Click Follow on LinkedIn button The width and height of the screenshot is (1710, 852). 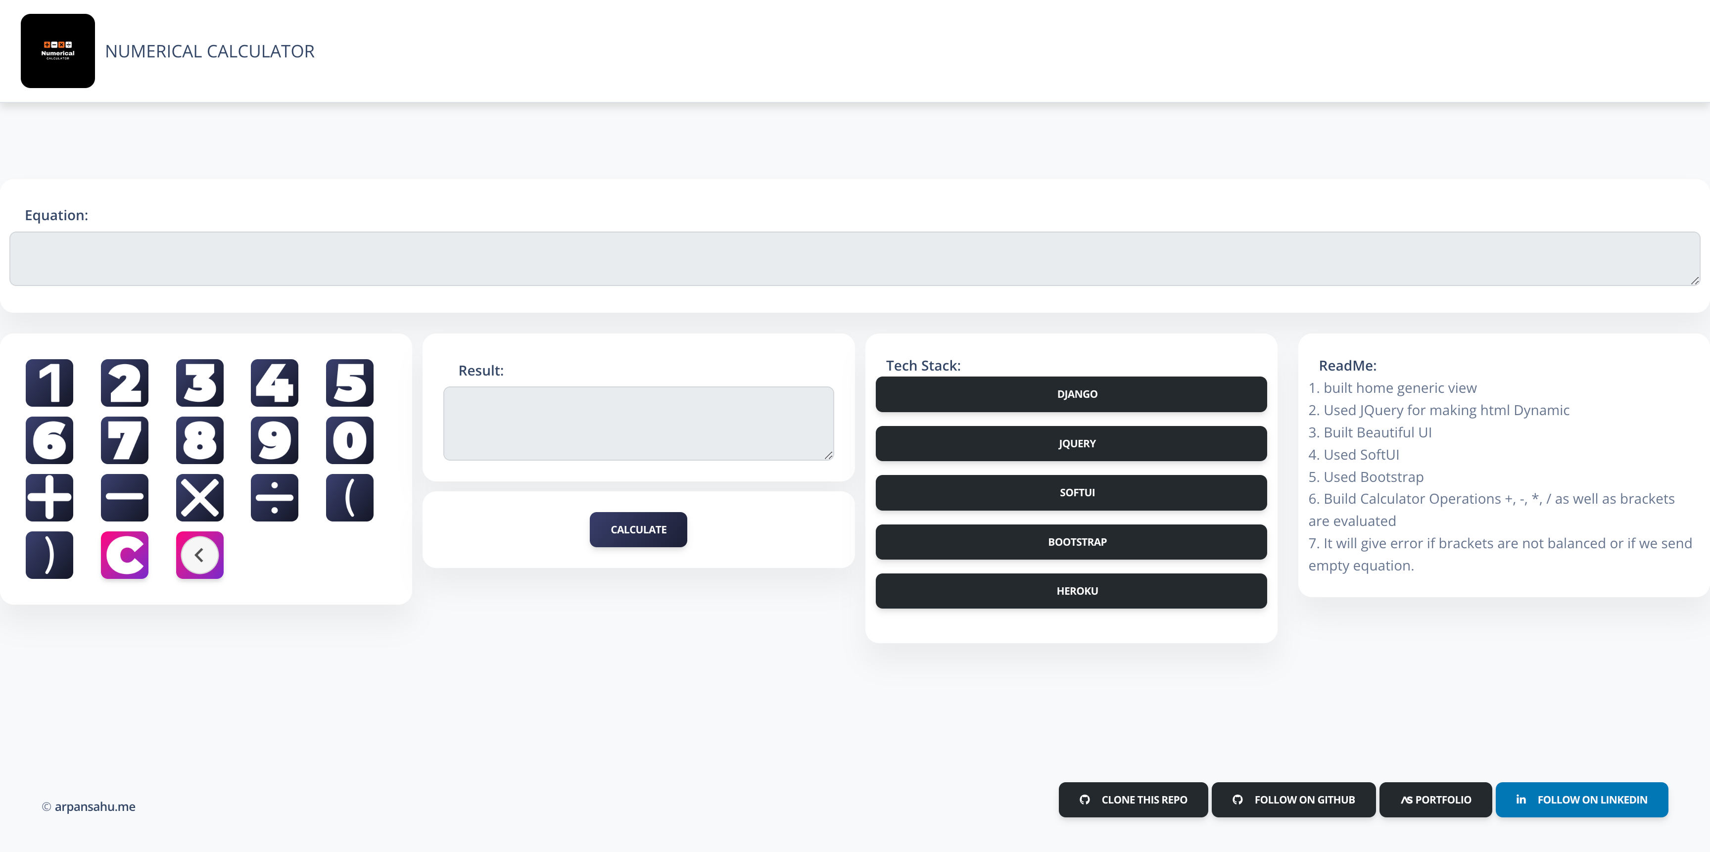[x=1581, y=800]
